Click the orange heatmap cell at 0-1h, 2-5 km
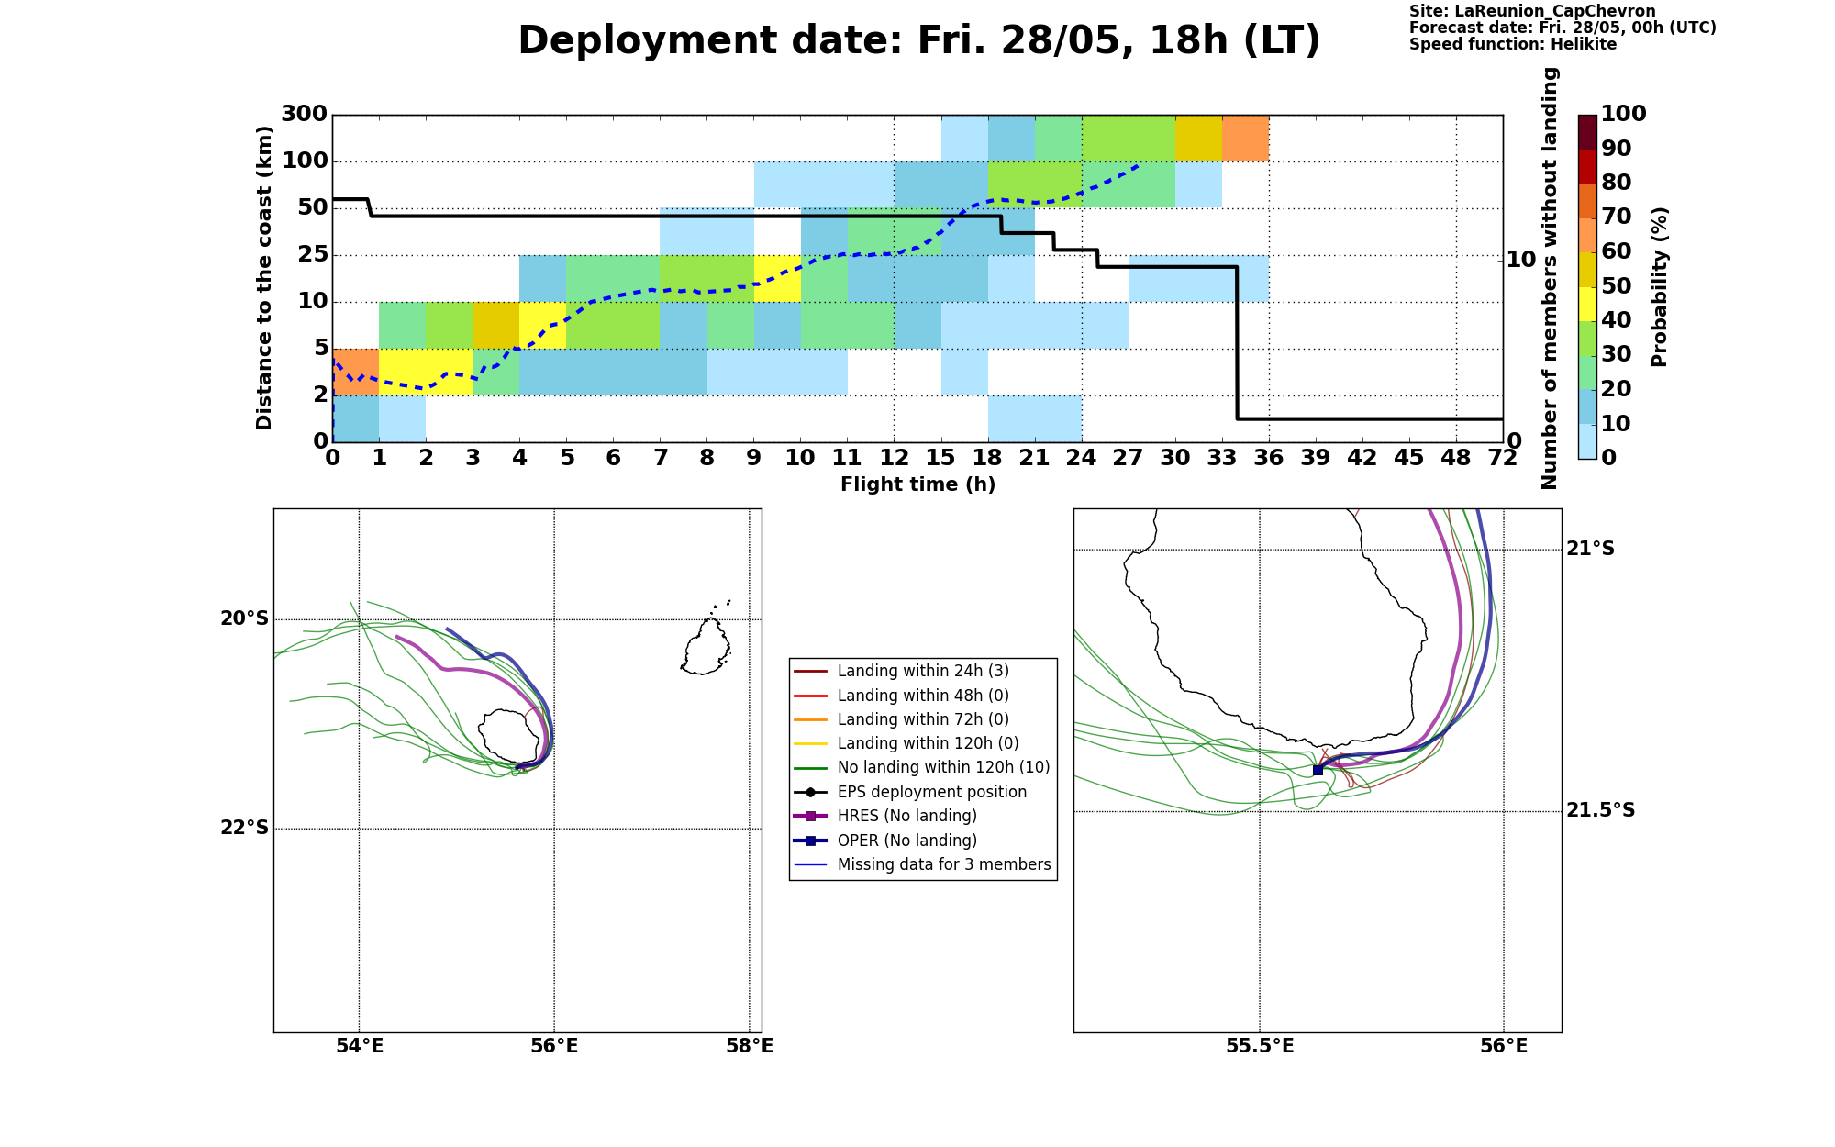The image size is (1835, 1147). pos(356,372)
